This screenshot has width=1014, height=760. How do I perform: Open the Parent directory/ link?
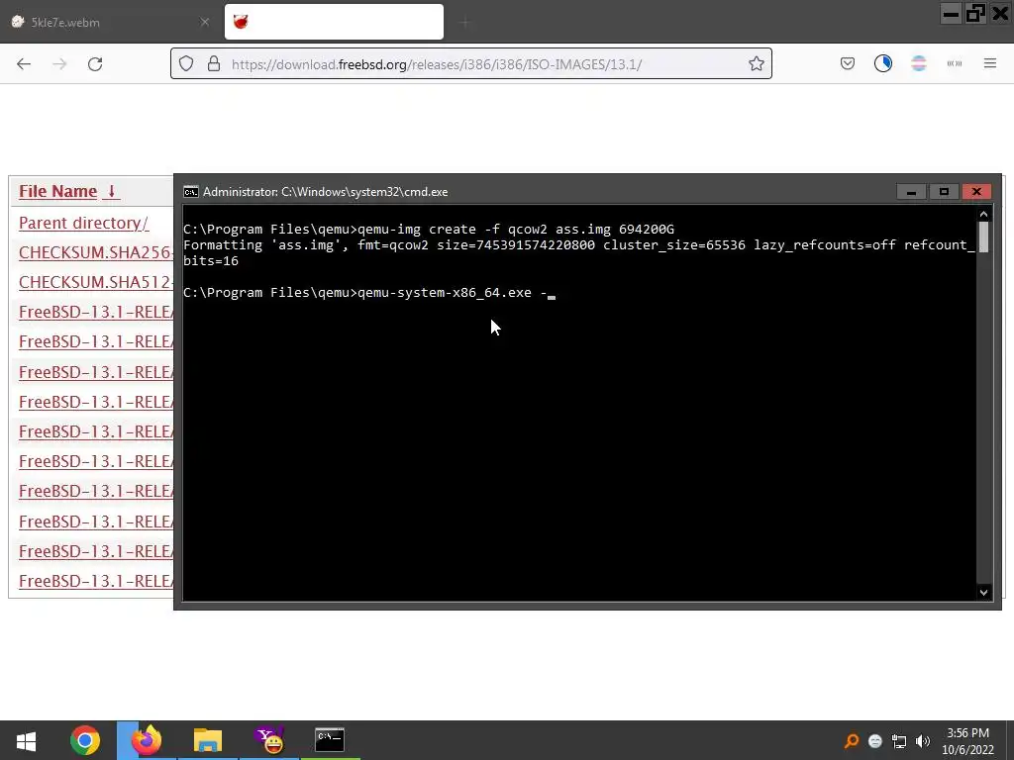[x=83, y=223]
